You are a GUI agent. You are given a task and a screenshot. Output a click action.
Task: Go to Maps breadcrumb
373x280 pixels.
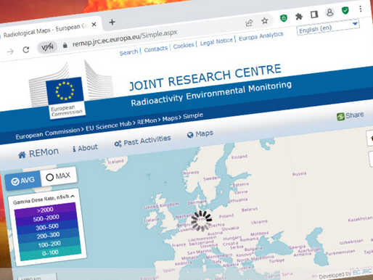[x=170, y=118]
